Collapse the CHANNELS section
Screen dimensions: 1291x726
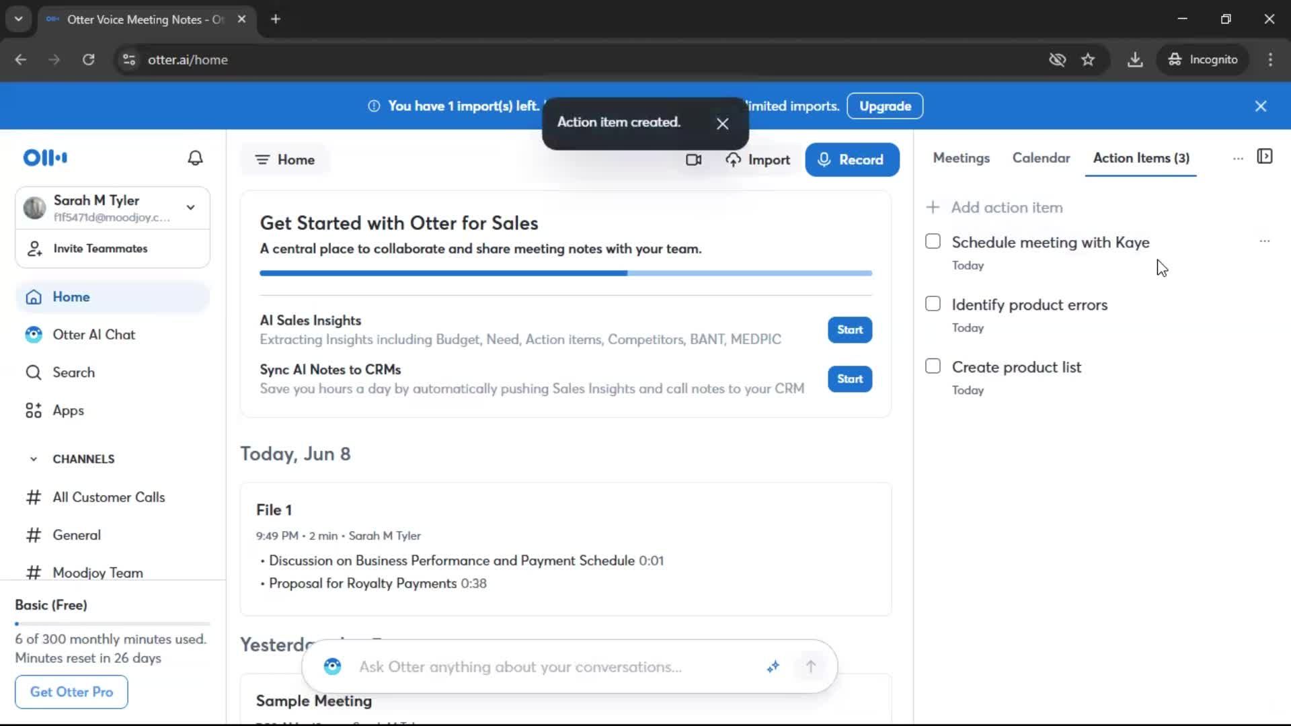coord(34,459)
